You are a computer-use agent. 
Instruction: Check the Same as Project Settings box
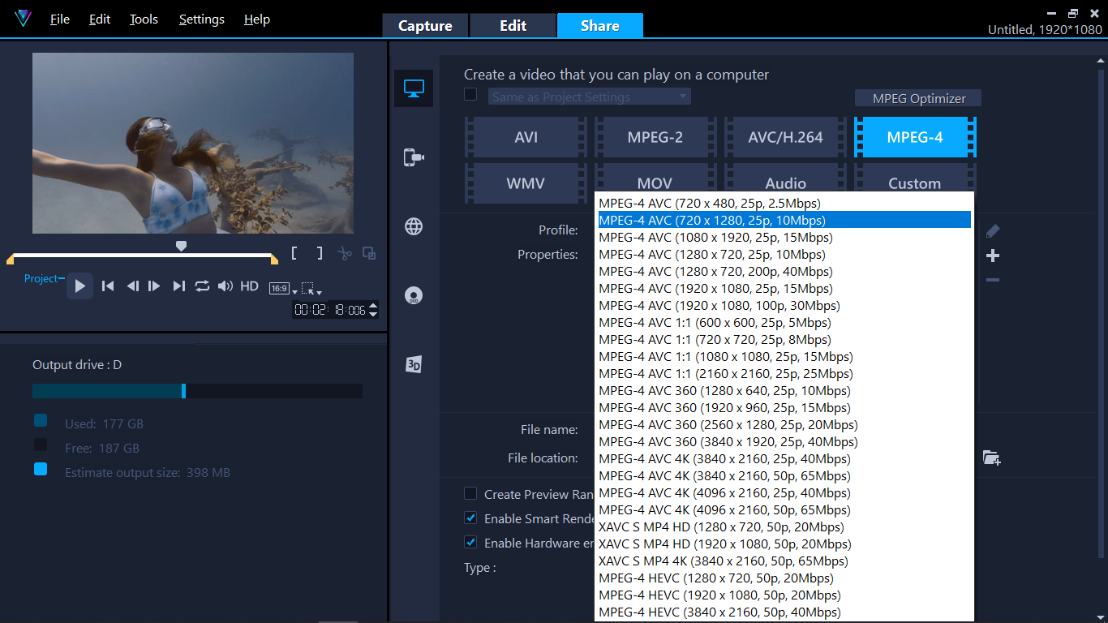pos(470,95)
